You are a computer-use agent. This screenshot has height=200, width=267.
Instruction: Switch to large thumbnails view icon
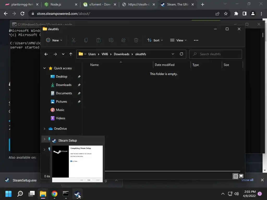pyautogui.click(x=241, y=176)
